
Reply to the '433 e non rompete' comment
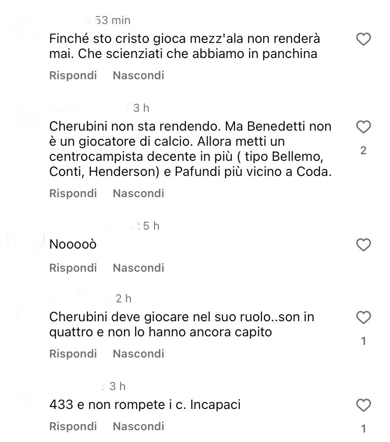73,426
